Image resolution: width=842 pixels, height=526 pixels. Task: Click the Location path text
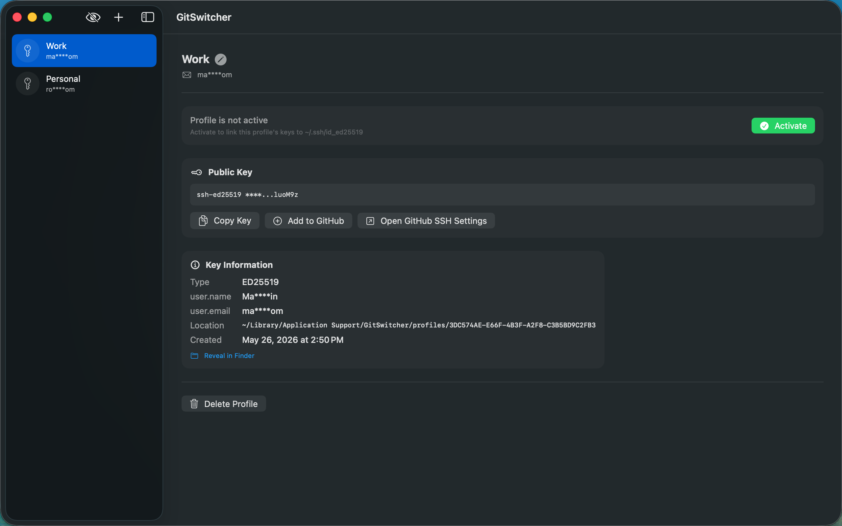coord(419,325)
